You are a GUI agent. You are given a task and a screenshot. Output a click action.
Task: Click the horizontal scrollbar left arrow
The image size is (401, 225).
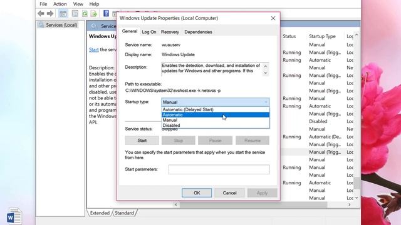coord(176,204)
